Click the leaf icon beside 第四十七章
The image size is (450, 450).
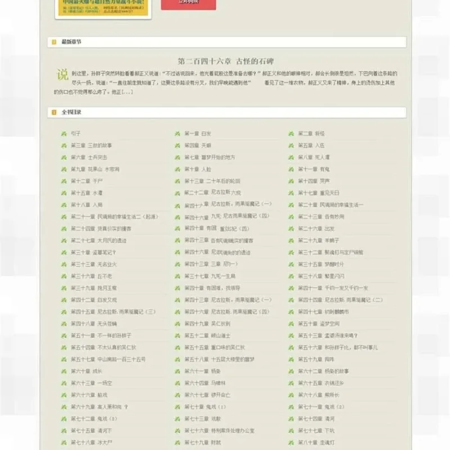291,312
